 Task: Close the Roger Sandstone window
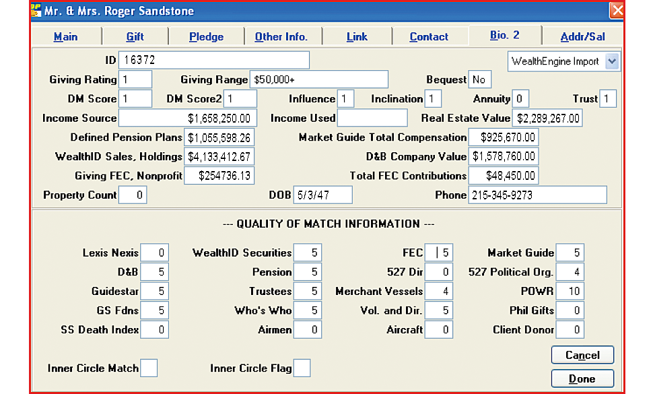coord(617,11)
